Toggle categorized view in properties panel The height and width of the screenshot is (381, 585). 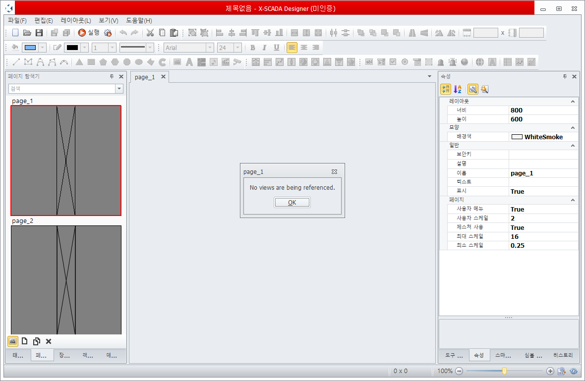(446, 89)
